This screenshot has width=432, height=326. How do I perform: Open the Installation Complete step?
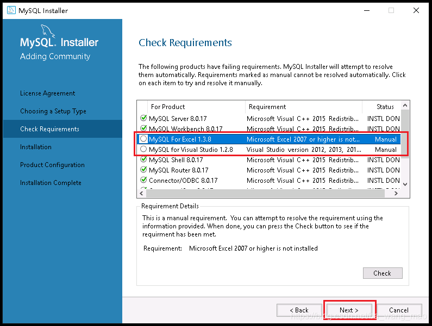(51, 183)
